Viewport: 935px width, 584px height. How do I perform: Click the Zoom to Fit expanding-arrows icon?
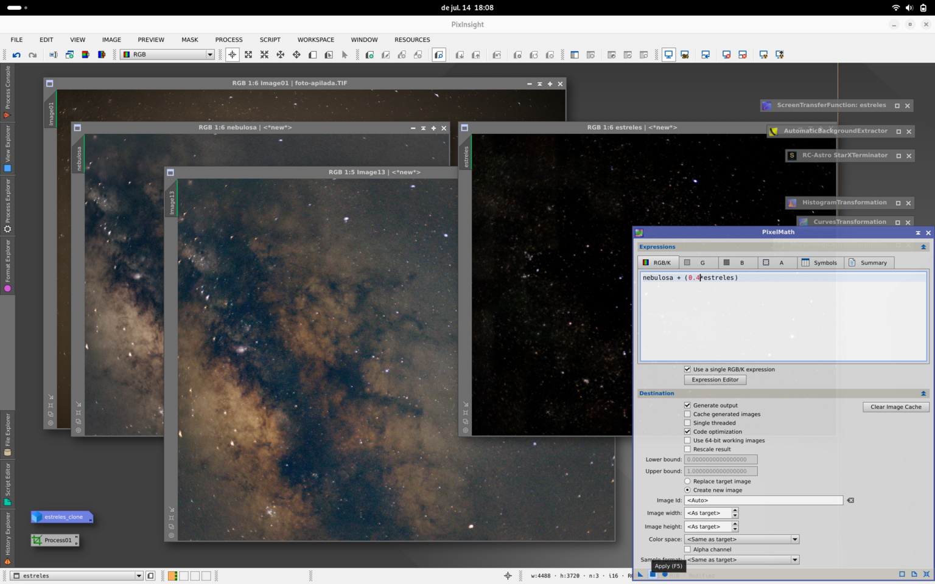pos(248,55)
